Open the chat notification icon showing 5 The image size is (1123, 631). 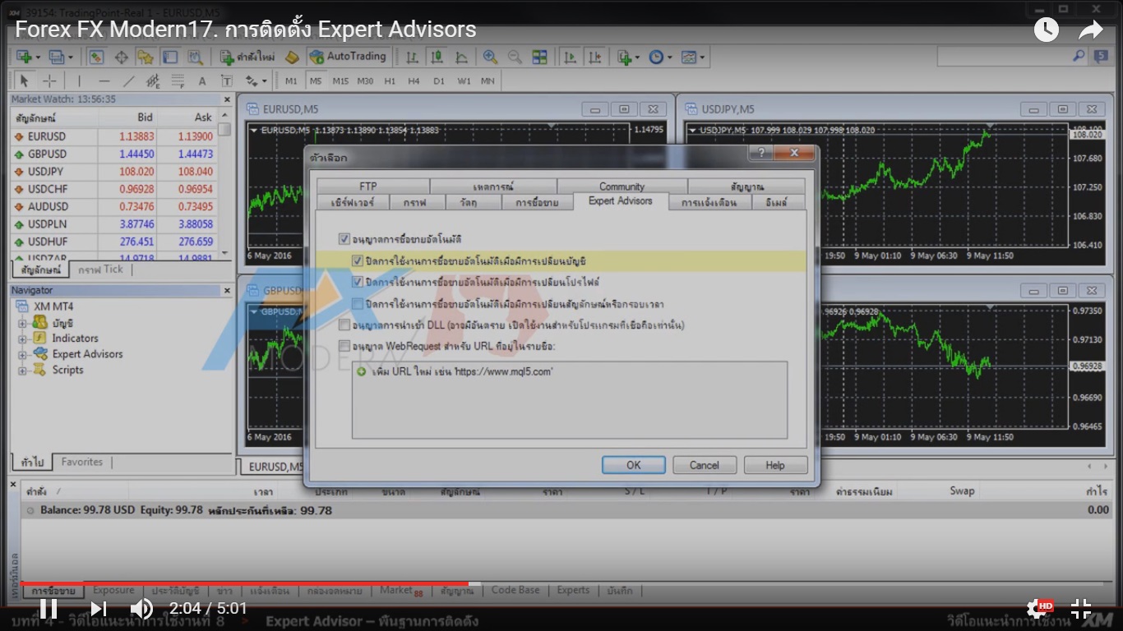pos(1101,56)
